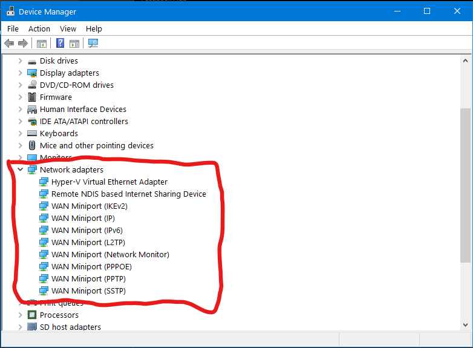Select the WAN Miniport (IP) entry
This screenshot has height=348, width=473.
pyautogui.click(x=83, y=218)
